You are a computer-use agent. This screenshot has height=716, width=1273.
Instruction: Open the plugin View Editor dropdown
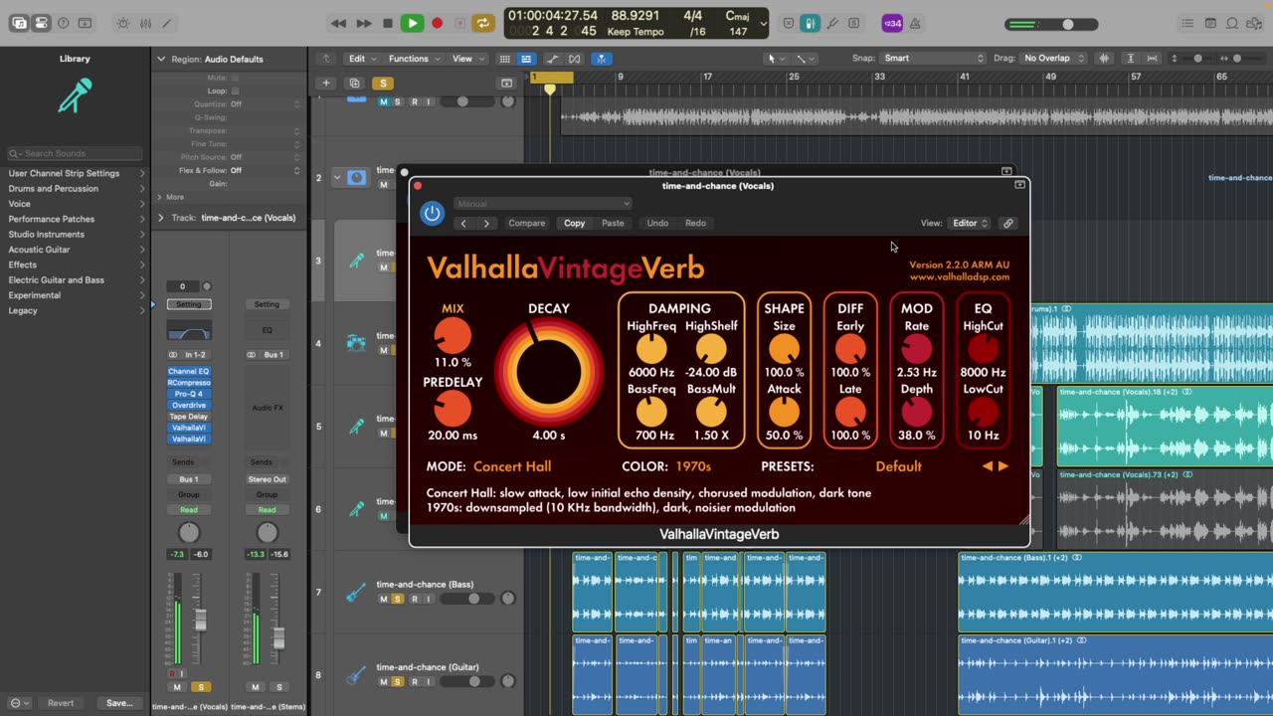[970, 224]
